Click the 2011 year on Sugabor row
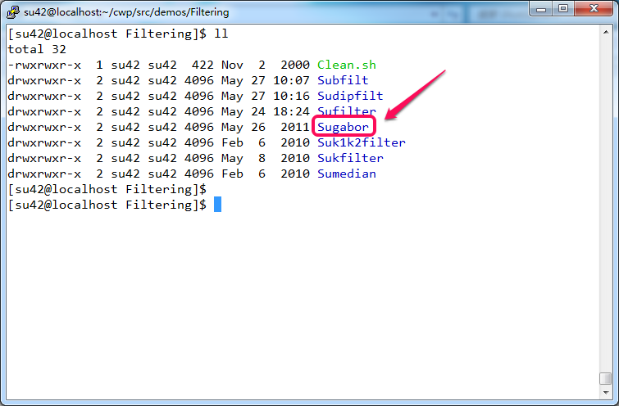Viewport: 619px width, 406px height. (x=295, y=127)
